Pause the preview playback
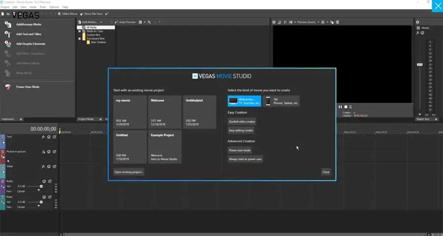443x236 pixels. (x=340, y=107)
